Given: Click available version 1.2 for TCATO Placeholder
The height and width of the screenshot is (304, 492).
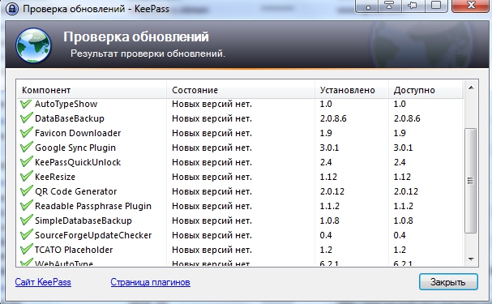Looking at the screenshot, I should tap(400, 250).
